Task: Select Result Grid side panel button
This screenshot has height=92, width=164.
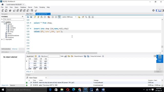Action: tap(160, 59)
